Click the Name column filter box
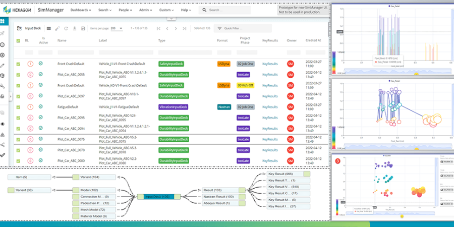This screenshot has width=454, height=227. 76,52
